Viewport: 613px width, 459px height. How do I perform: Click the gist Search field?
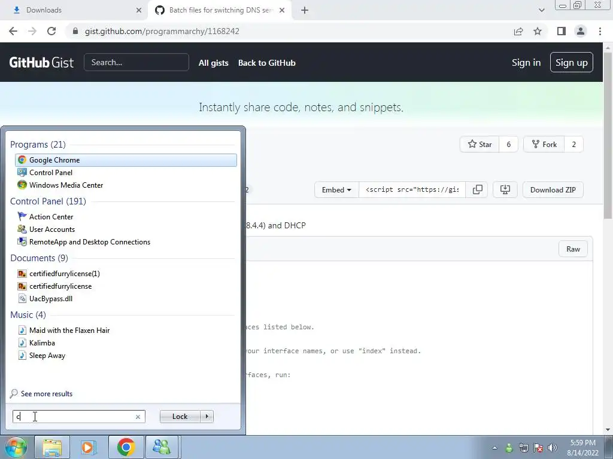(136, 62)
